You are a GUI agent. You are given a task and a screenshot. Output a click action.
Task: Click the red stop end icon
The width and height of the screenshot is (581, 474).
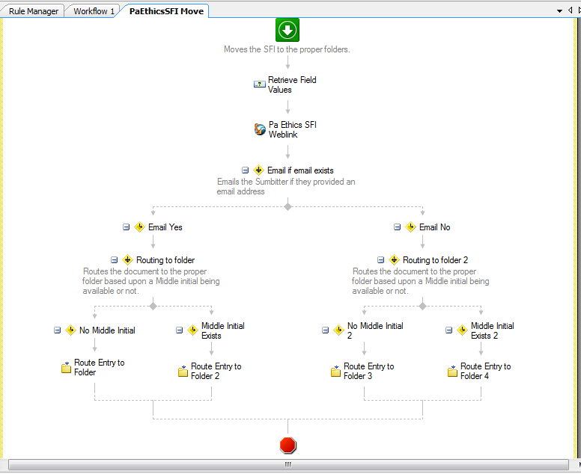[x=288, y=445]
